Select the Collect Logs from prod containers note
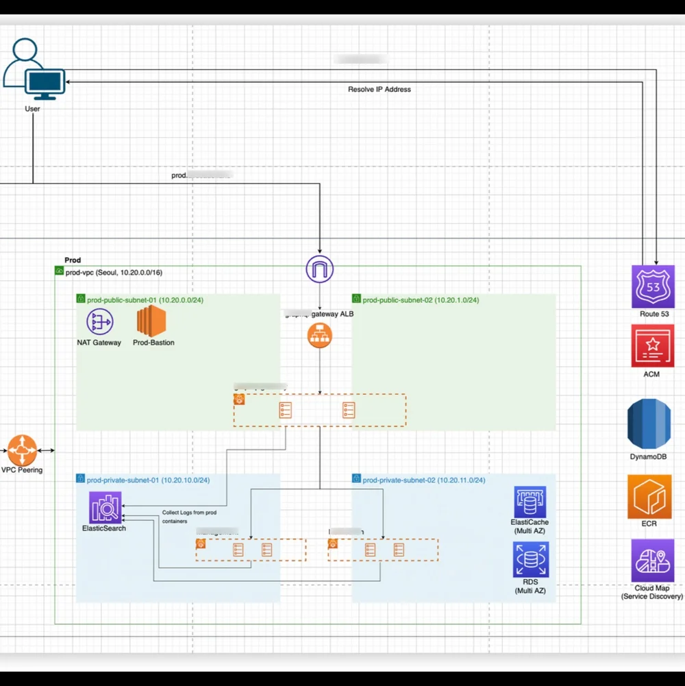The height and width of the screenshot is (686, 685). coord(188,515)
